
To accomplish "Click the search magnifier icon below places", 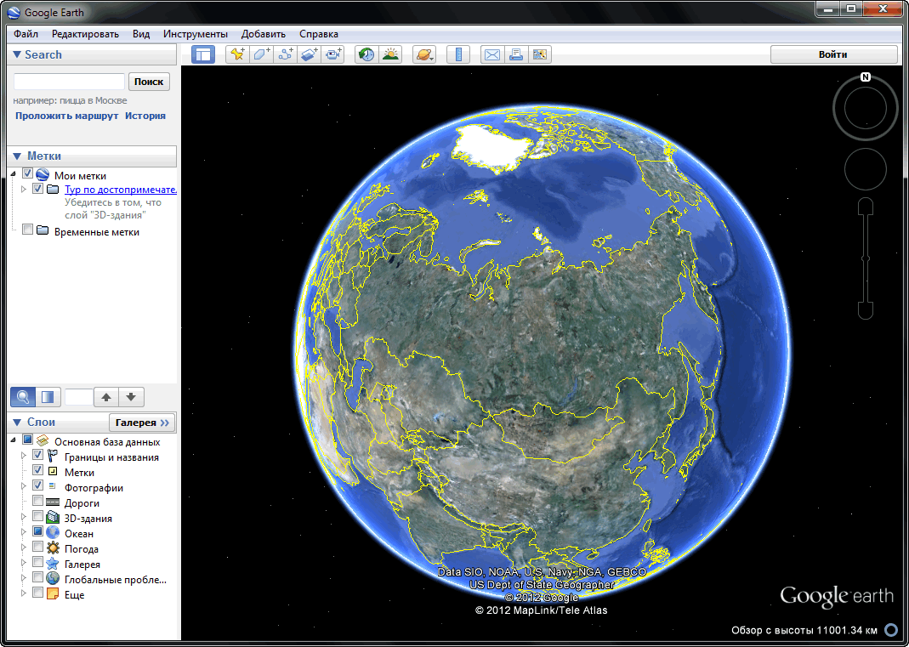I will pos(23,397).
